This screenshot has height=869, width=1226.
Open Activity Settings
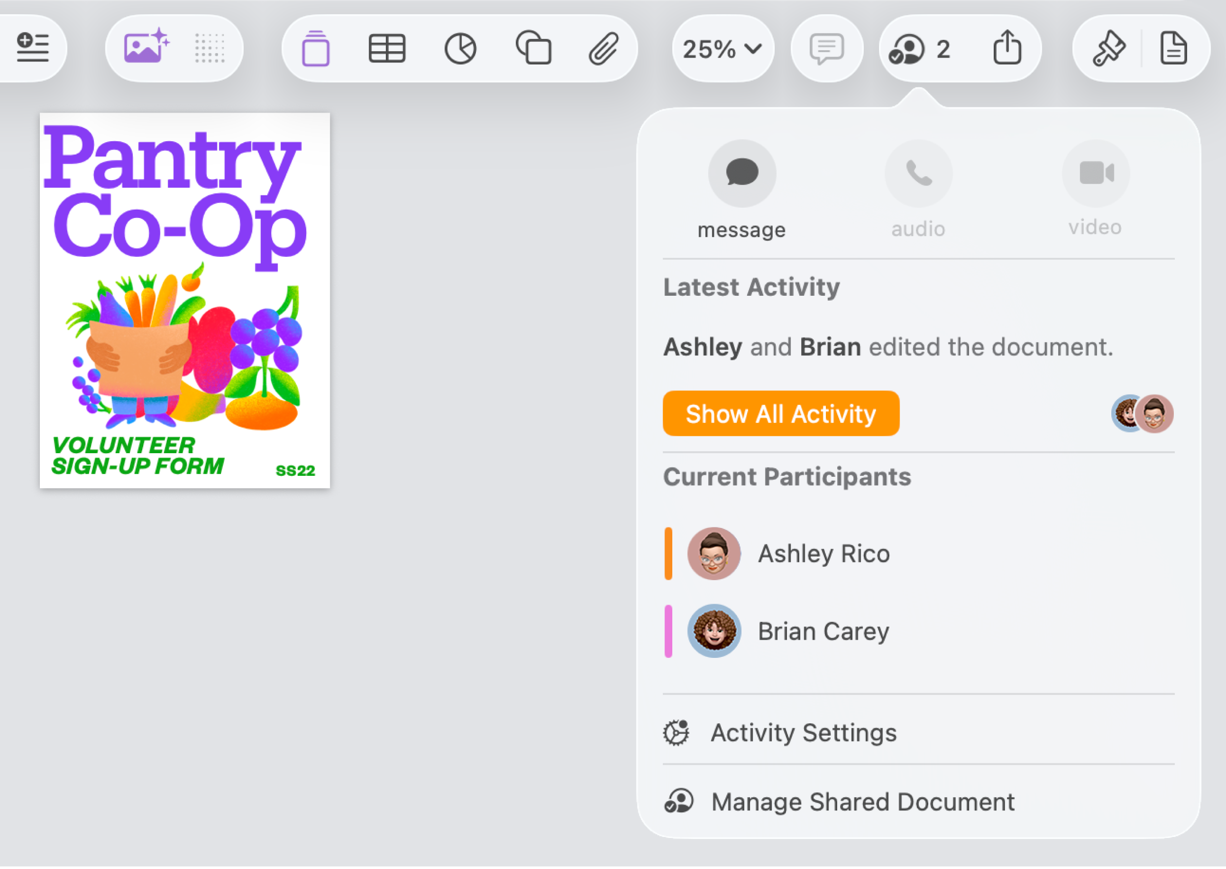click(x=803, y=733)
